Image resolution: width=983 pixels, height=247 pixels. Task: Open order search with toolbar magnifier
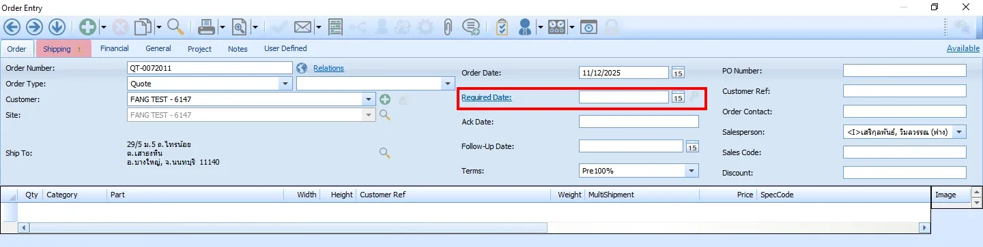pos(175,27)
